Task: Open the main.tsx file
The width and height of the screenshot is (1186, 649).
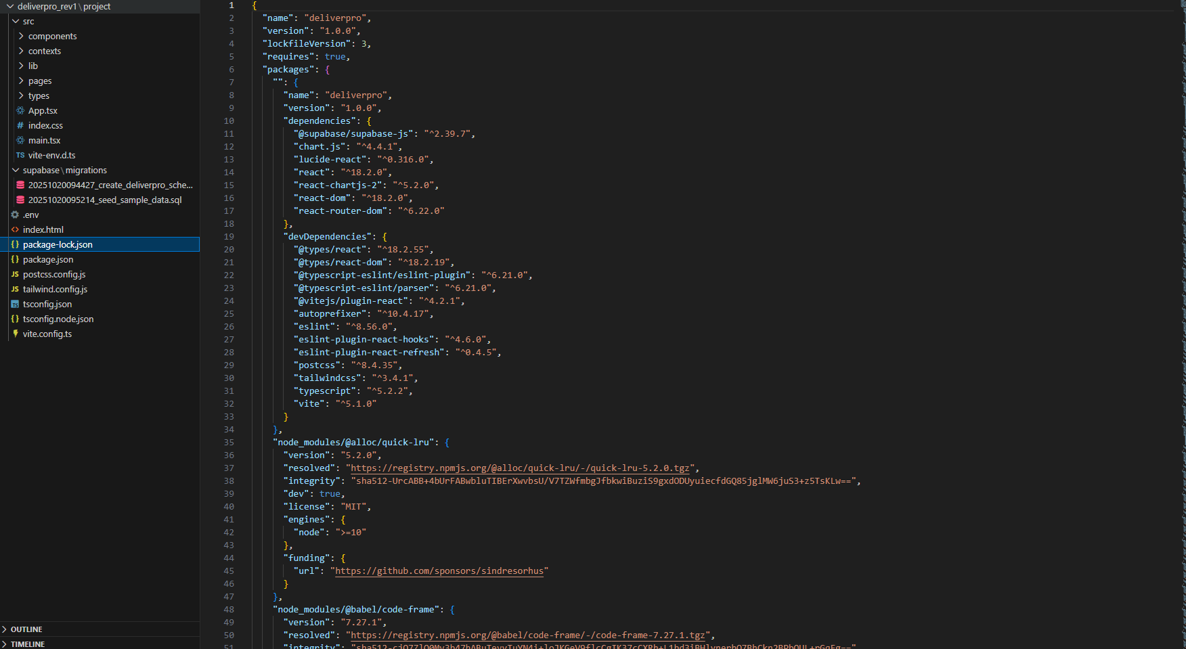Action: [x=45, y=140]
